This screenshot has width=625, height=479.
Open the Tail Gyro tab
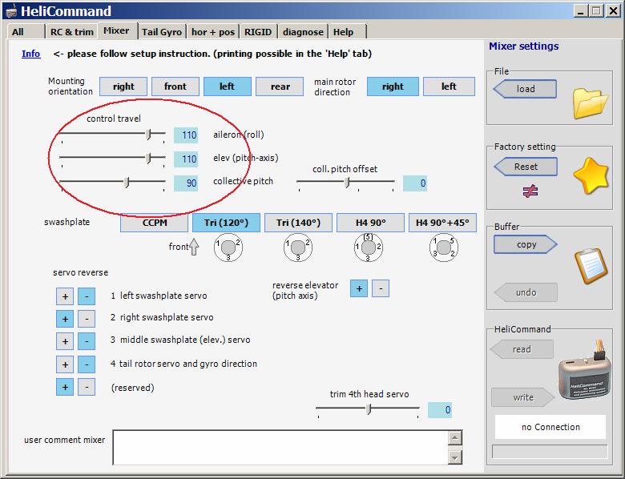[x=162, y=31]
